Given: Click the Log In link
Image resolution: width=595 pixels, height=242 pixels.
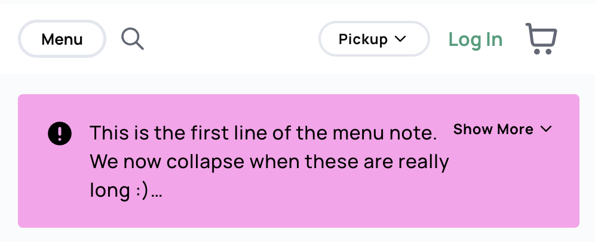Looking at the screenshot, I should (476, 39).
